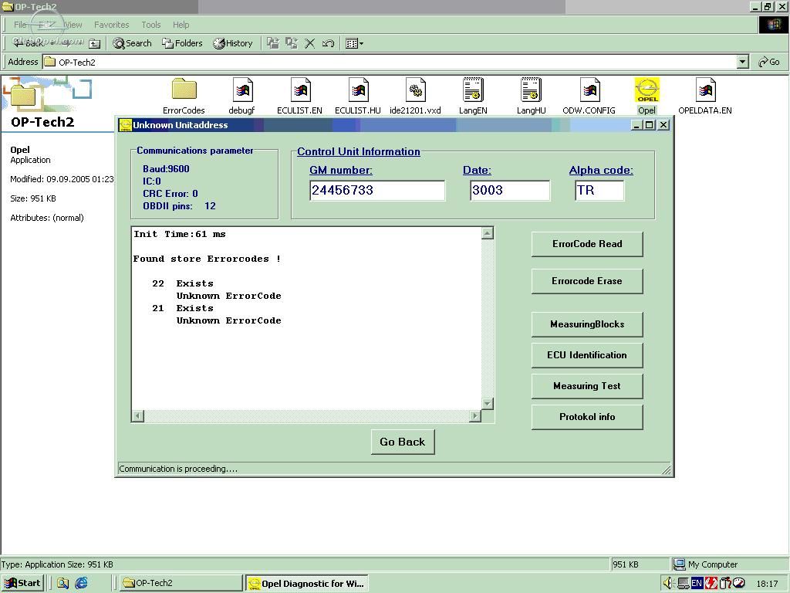Click the "CRC Error: 0" text

pos(170,194)
